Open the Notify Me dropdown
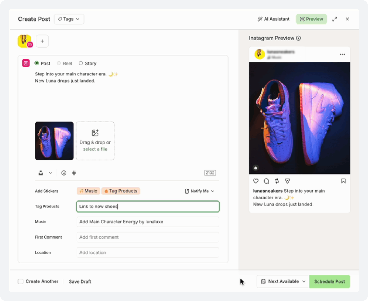The image size is (368, 301). pyautogui.click(x=200, y=191)
